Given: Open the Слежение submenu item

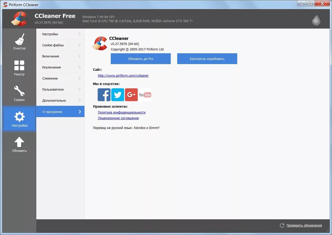Looking at the screenshot, I should [x=60, y=78].
